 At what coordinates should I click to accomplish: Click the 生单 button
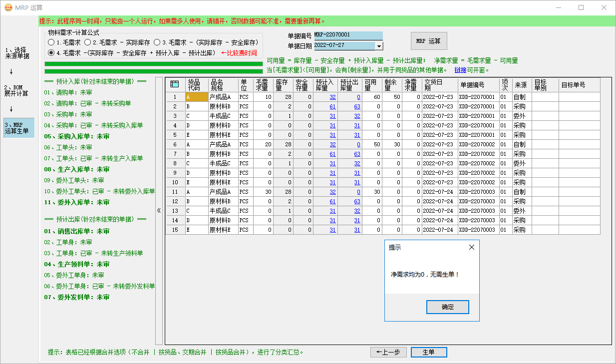point(428,352)
